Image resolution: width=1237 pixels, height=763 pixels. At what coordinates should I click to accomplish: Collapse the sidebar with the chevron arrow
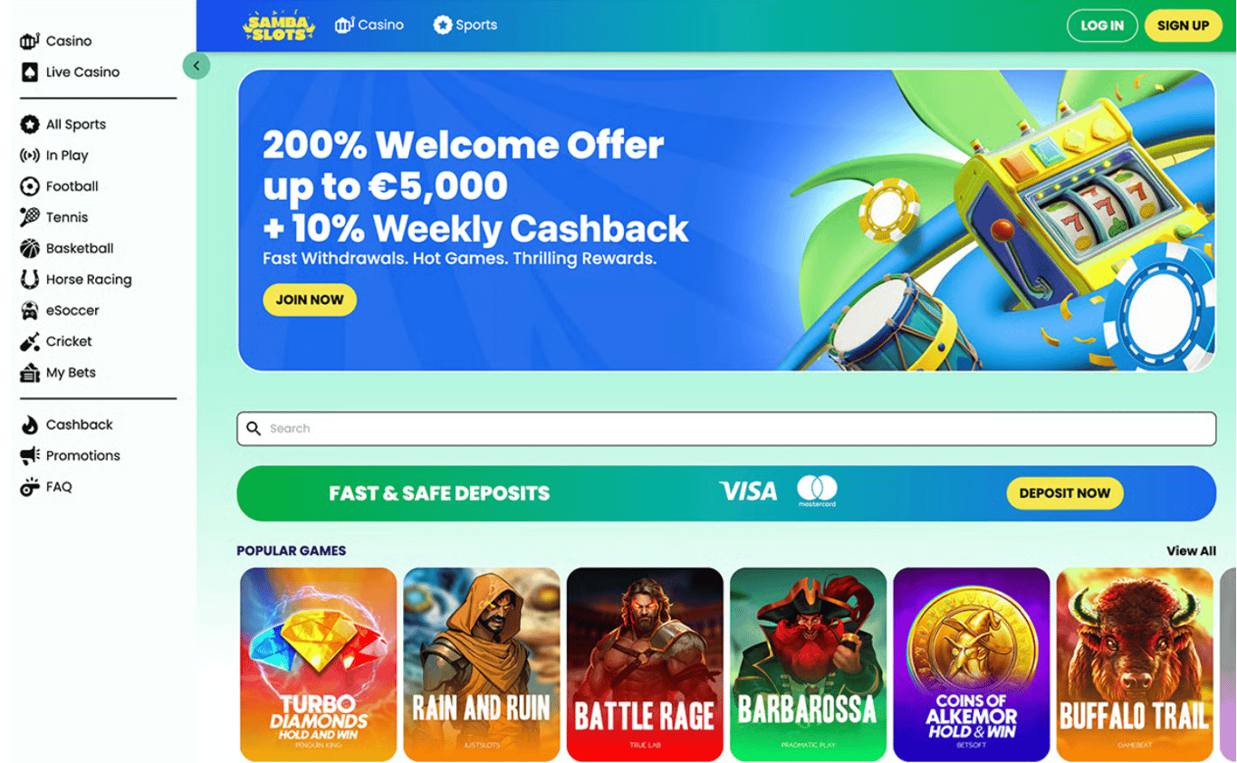(197, 65)
